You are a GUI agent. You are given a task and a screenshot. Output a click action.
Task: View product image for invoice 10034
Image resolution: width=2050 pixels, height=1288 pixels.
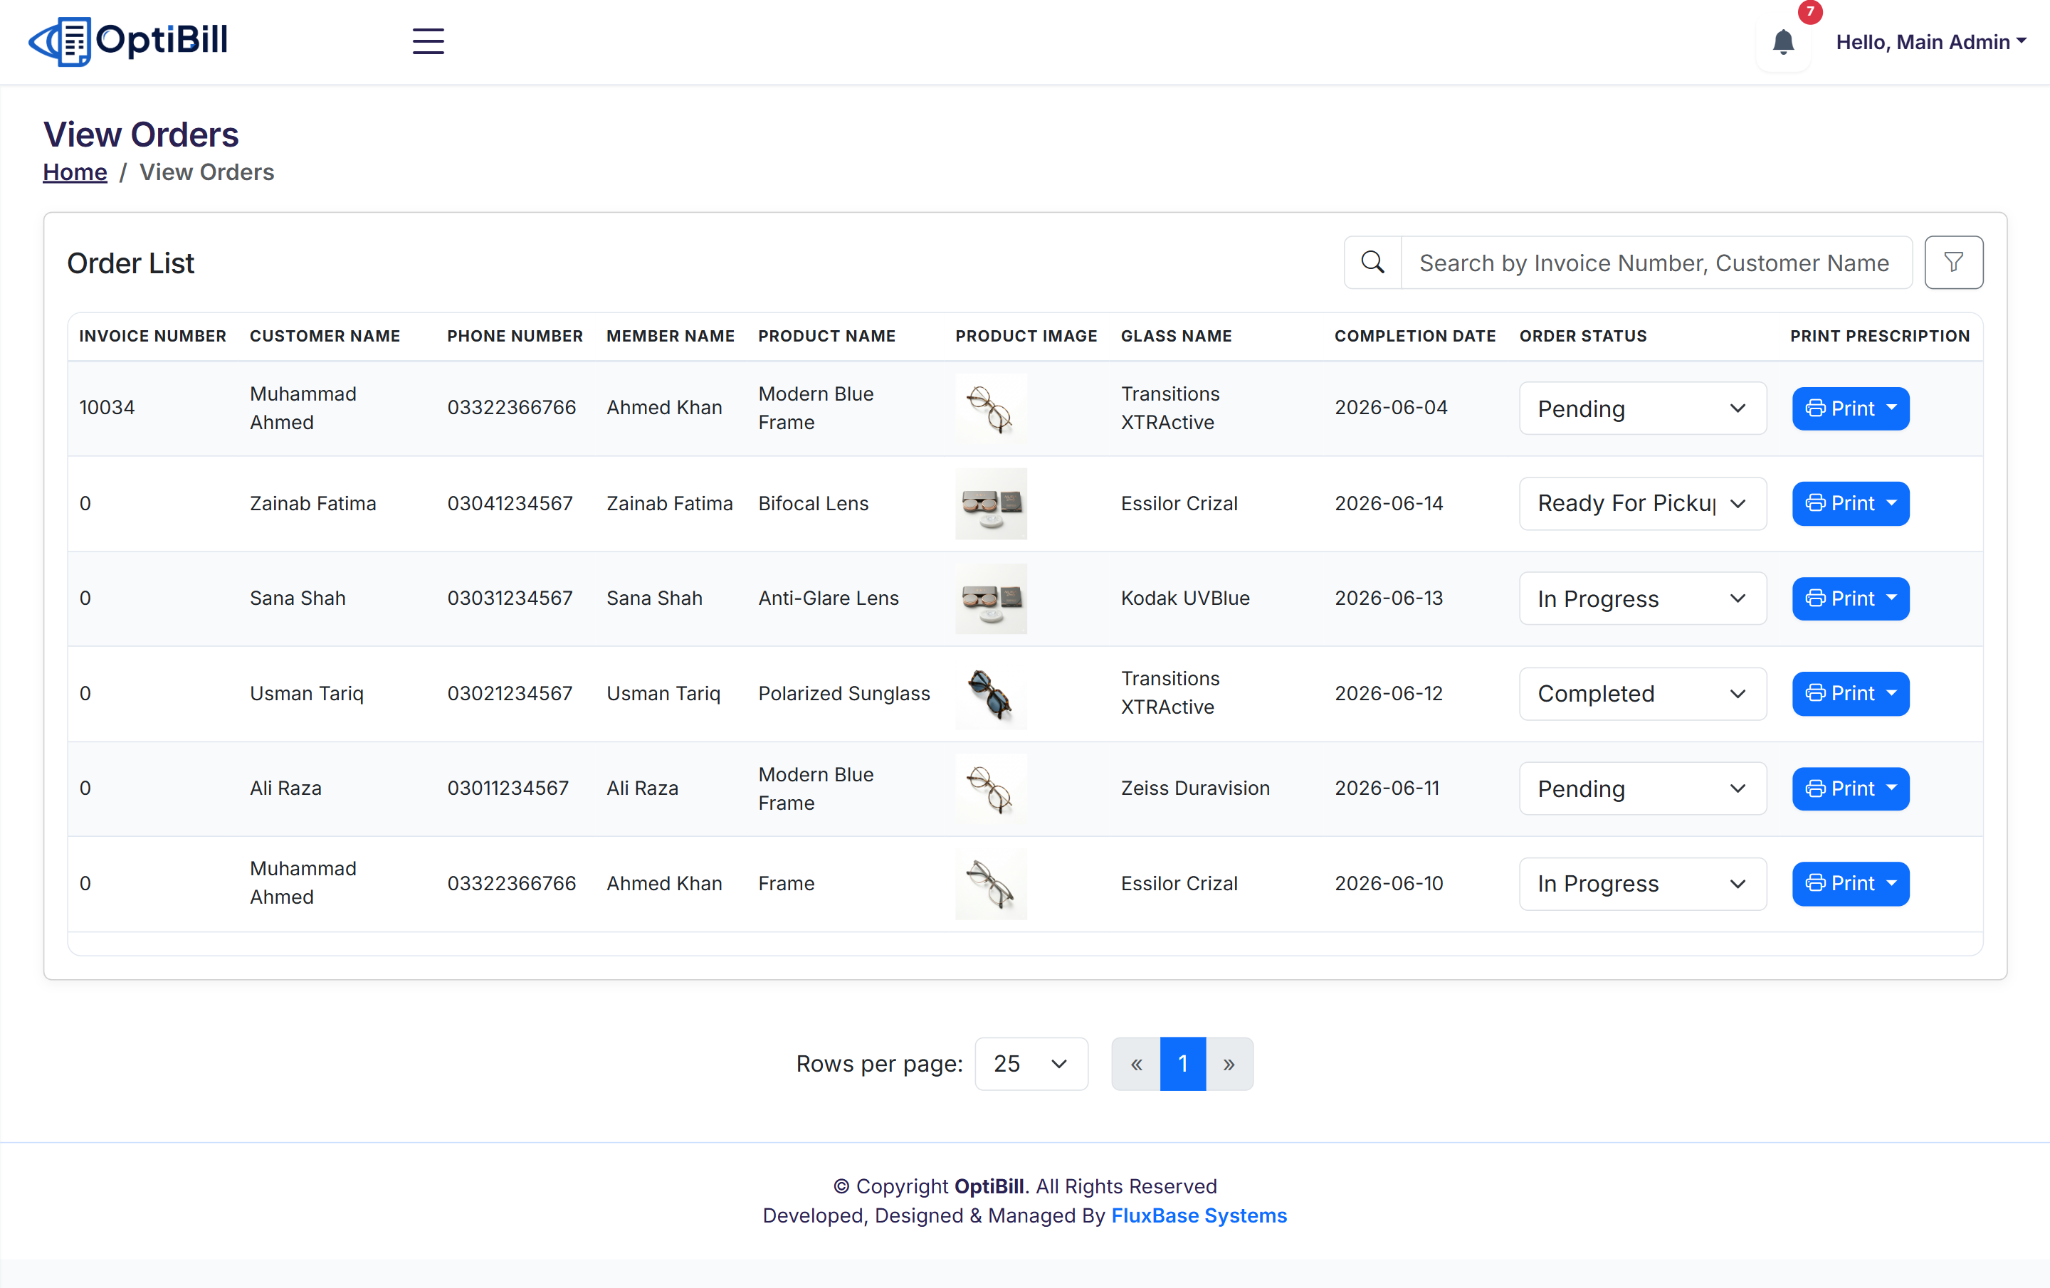pos(991,408)
